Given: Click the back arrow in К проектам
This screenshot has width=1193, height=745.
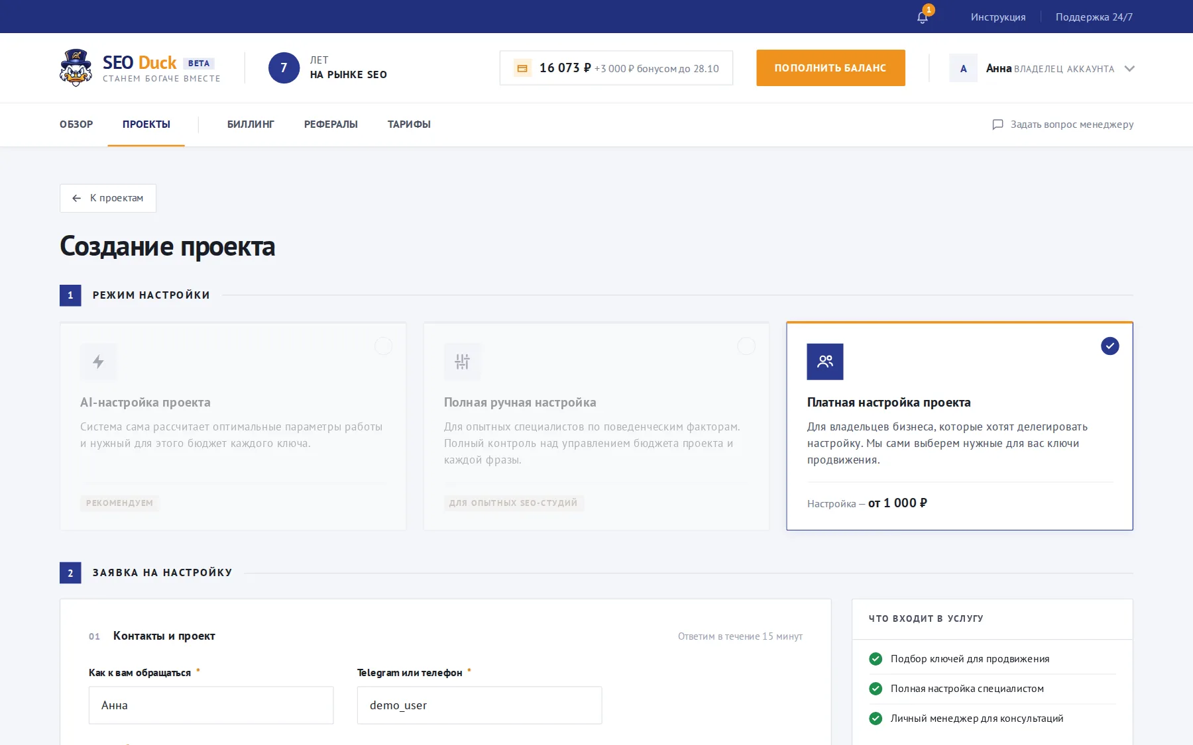Looking at the screenshot, I should pos(77,198).
